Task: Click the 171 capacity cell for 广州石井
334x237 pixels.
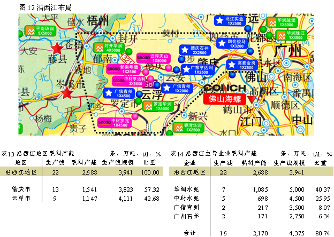Action: (263, 216)
